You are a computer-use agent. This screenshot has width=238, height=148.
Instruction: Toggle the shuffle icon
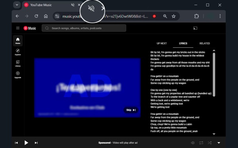[x=209, y=143]
